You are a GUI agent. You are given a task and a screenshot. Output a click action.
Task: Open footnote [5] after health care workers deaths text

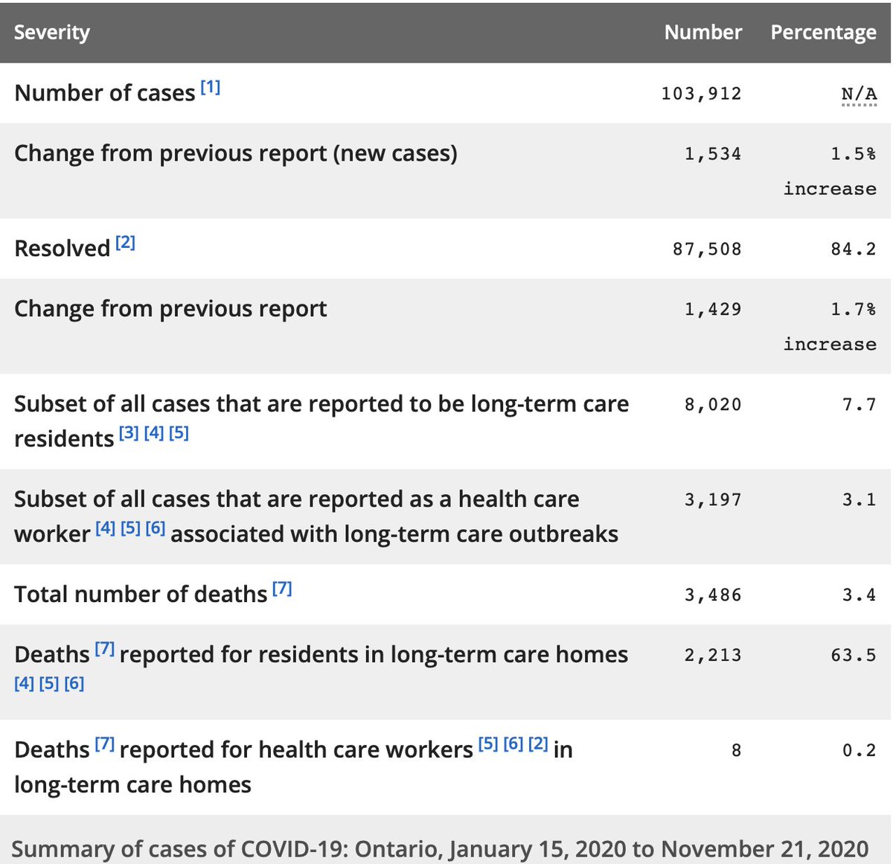[x=488, y=743]
